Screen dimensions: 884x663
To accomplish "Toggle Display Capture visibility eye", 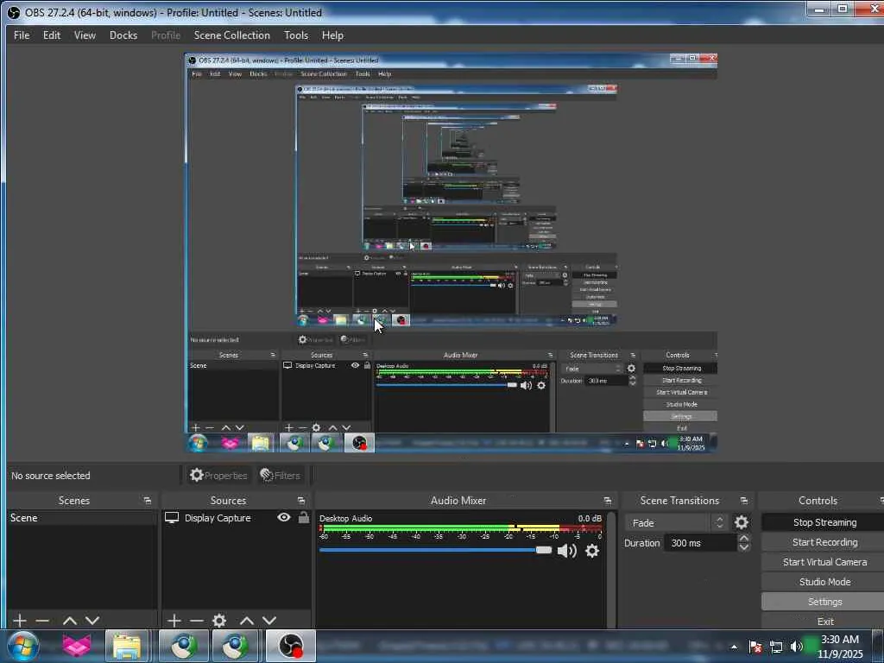I will [283, 517].
